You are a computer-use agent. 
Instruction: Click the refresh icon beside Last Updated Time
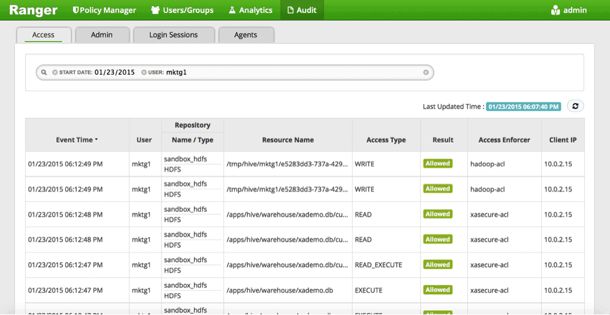575,107
